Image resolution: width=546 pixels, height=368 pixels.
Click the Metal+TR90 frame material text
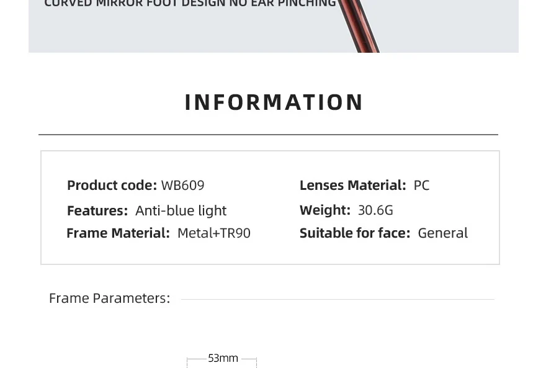(214, 233)
